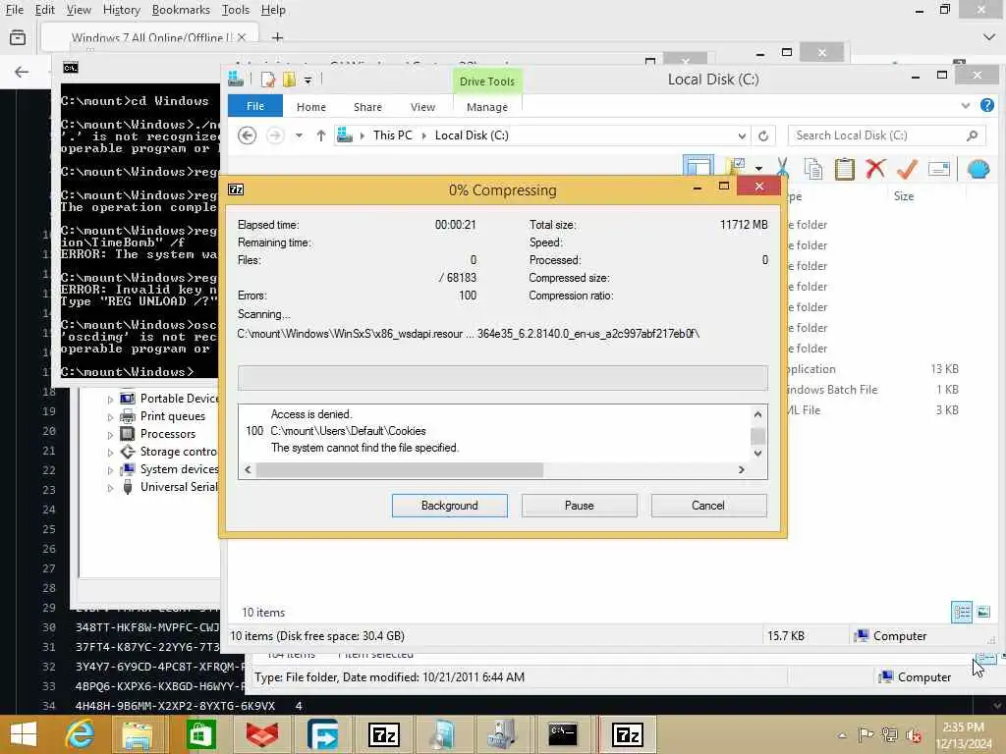
Task: Cancel the compression
Action: click(x=708, y=506)
